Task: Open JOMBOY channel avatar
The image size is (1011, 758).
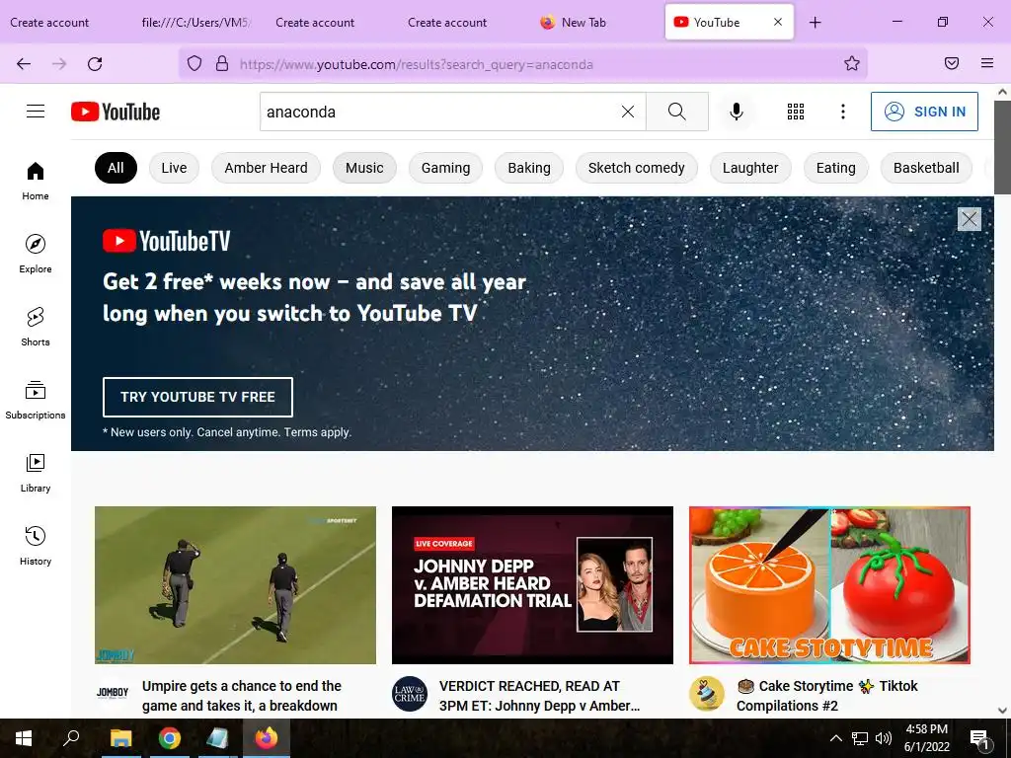Action: (x=113, y=692)
